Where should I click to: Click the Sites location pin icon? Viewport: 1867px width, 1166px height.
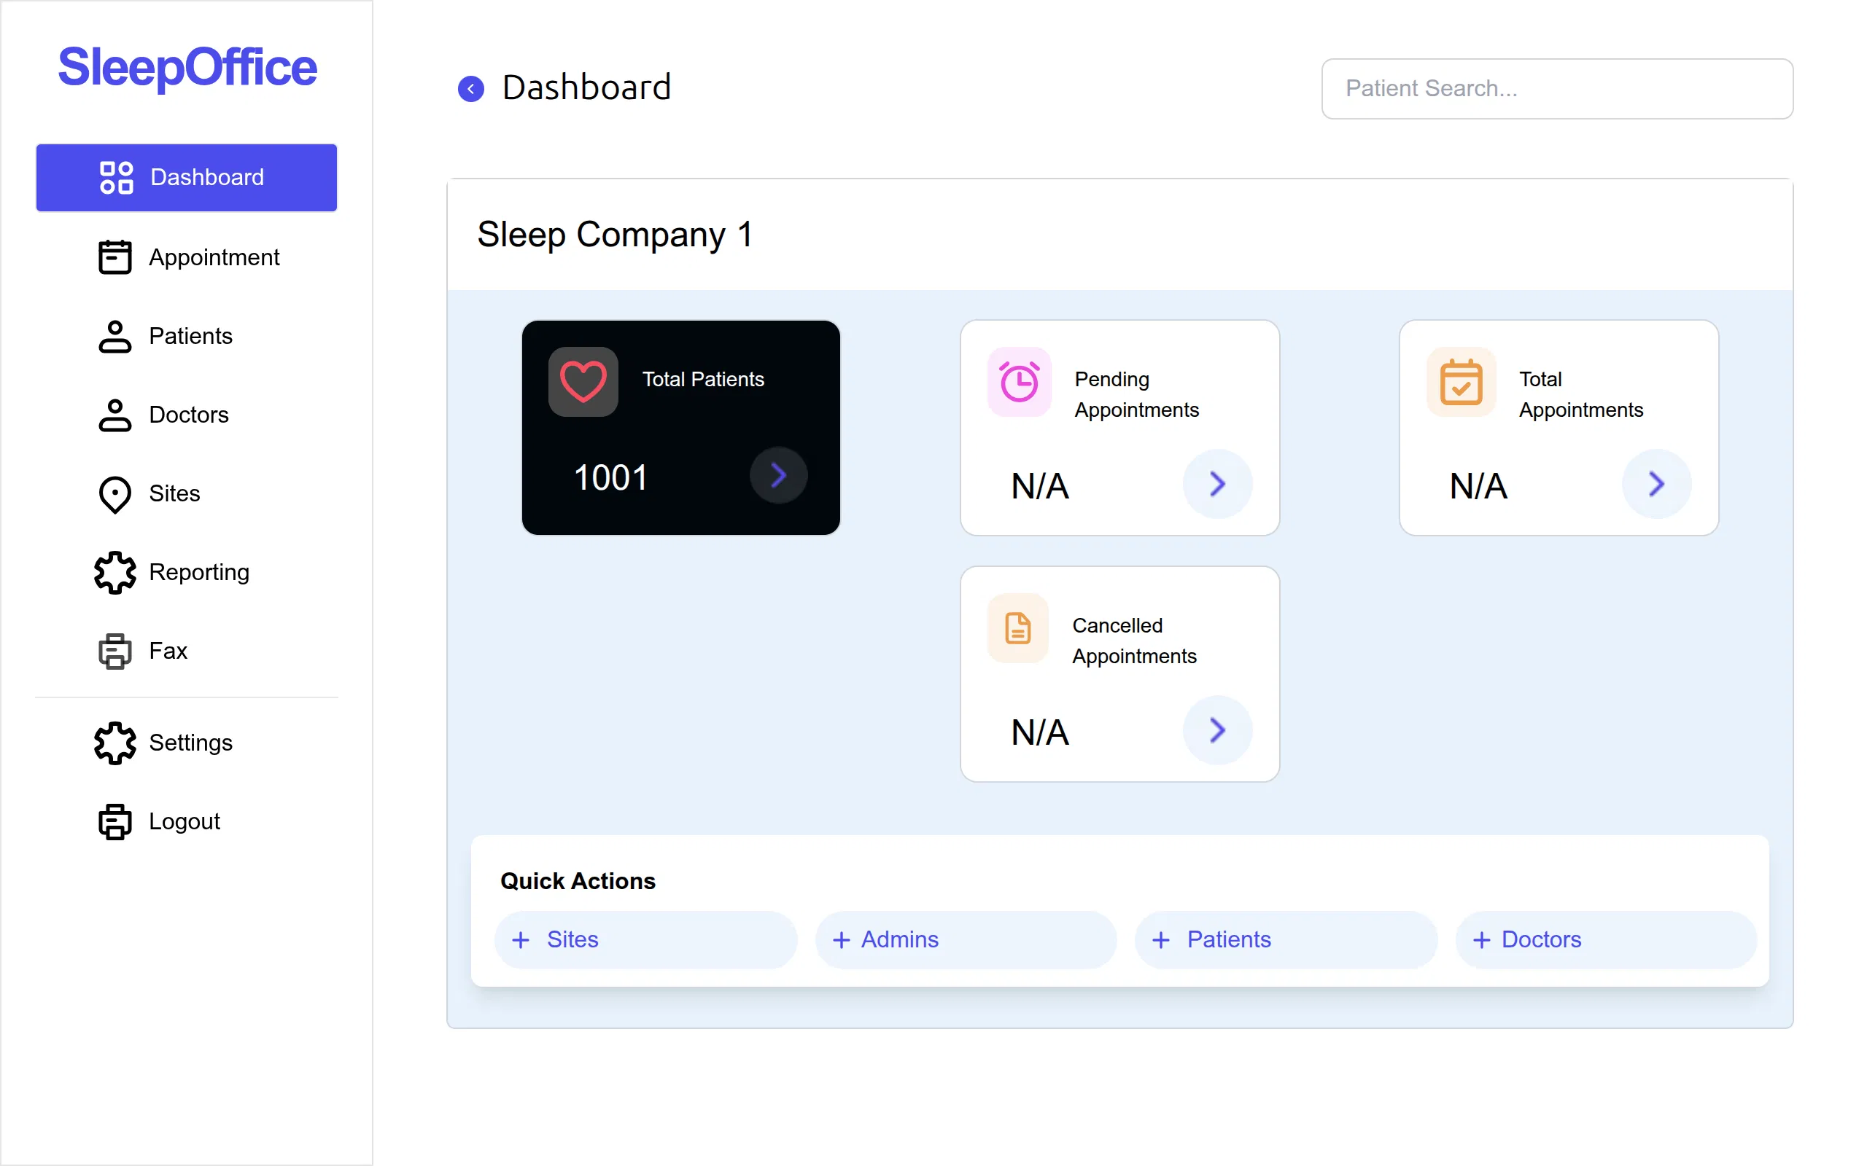click(115, 494)
